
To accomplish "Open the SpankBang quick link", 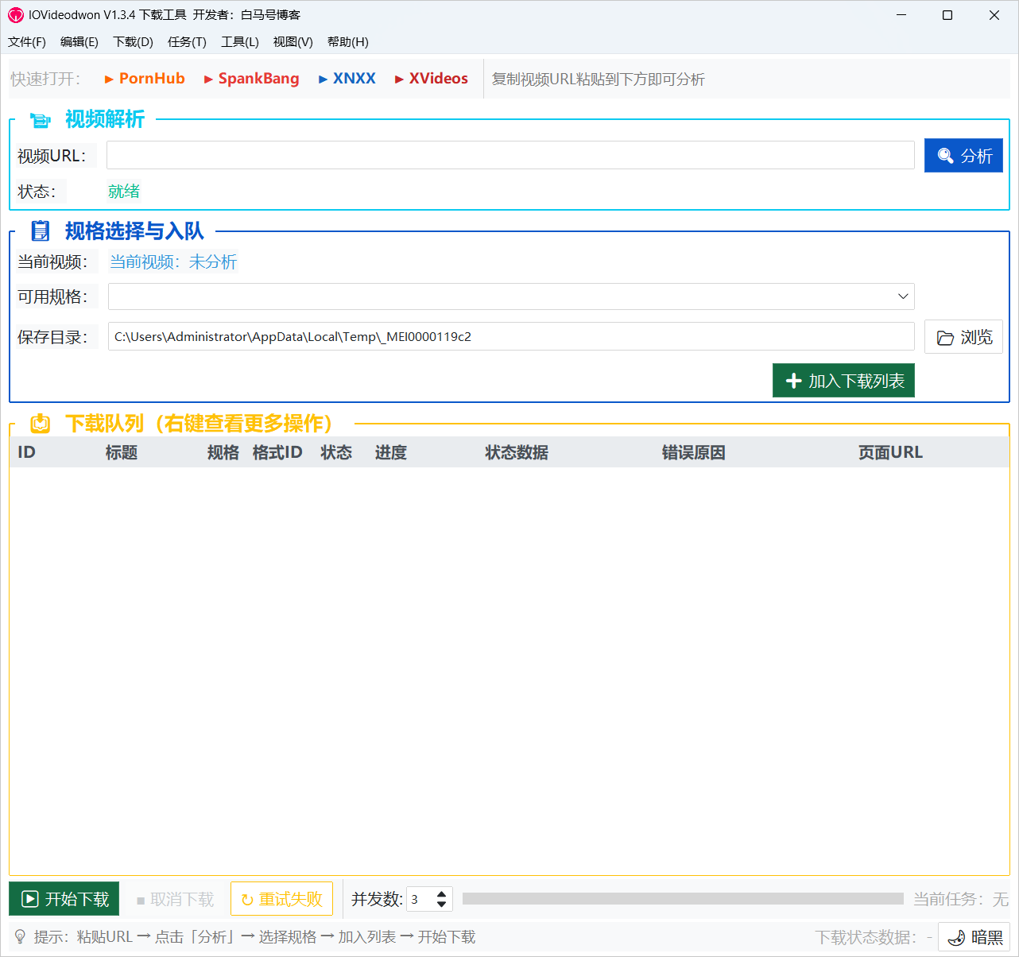I will coord(251,79).
